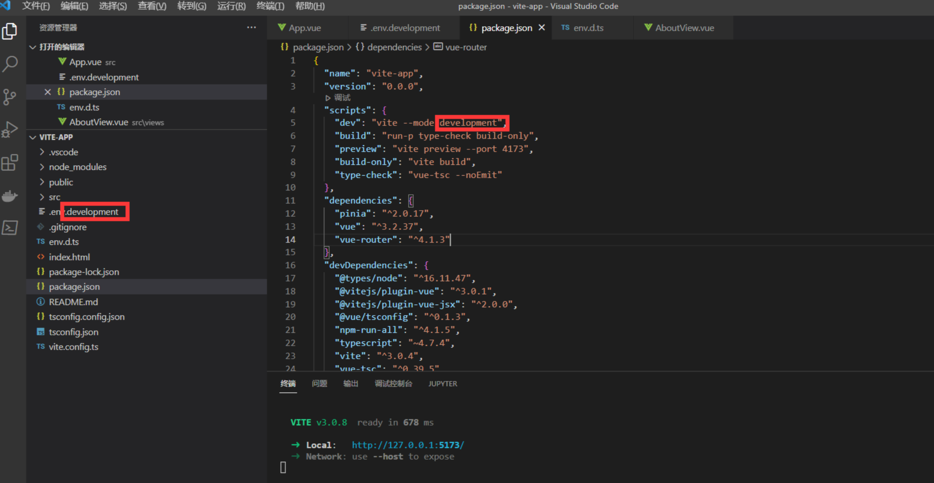The width and height of the screenshot is (934, 483).
Task: Click Vue icon of App.vue tab
Action: [x=282, y=27]
